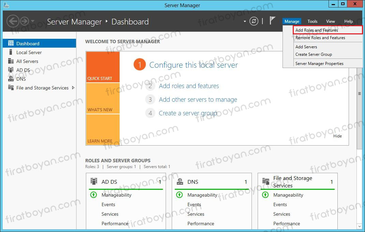Click the AD DS sidebar icon
This screenshot has height=232, width=365.
(11, 70)
